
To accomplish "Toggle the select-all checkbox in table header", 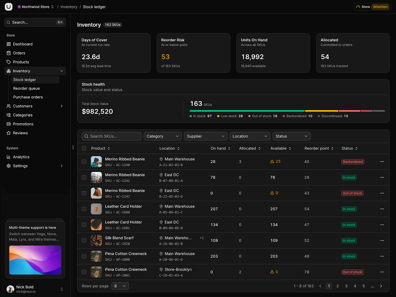I will pyautogui.click(x=84, y=148).
